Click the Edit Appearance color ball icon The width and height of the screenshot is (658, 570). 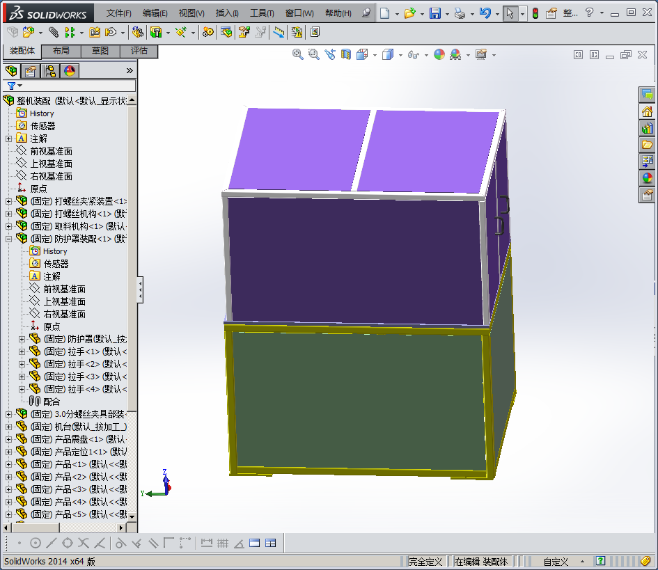pyautogui.click(x=439, y=54)
